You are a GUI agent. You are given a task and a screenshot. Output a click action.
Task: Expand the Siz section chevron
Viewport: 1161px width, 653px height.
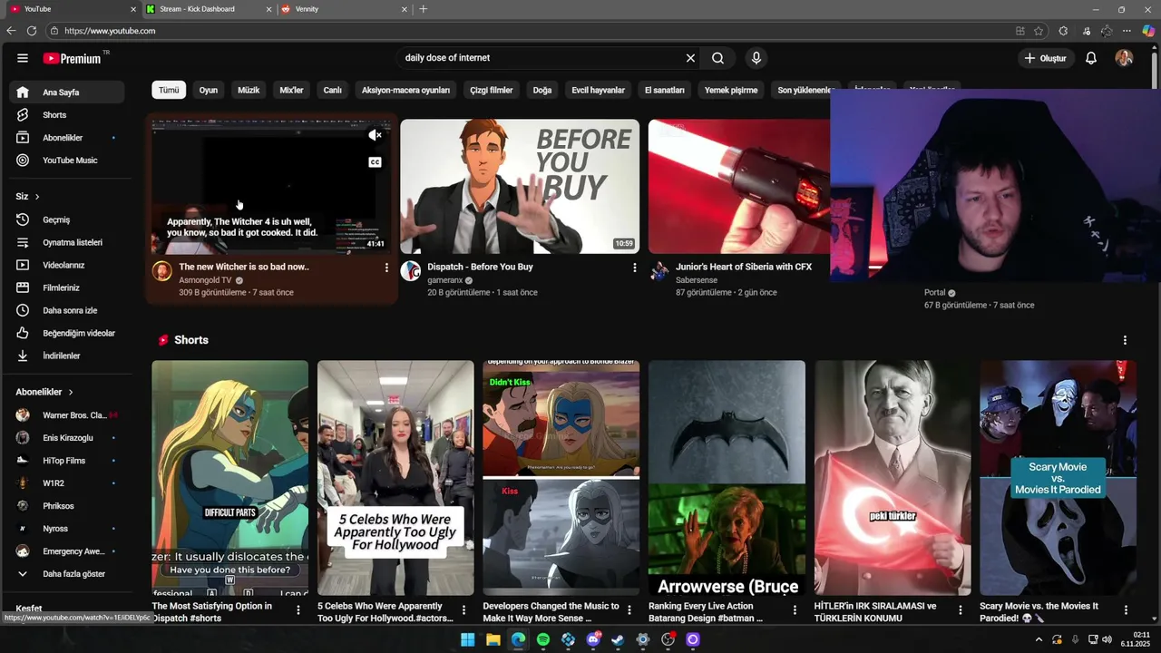pos(37,197)
